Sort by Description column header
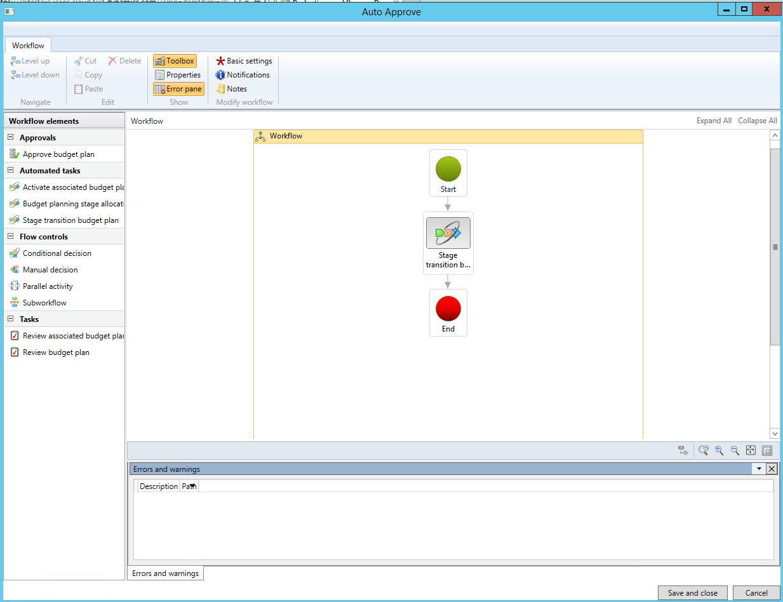The height and width of the screenshot is (602, 783). [x=159, y=486]
